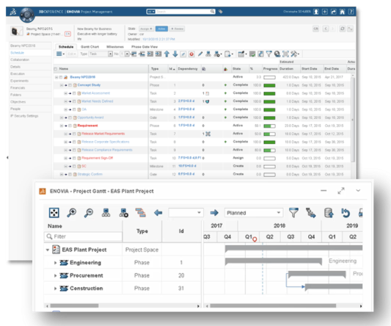The image size is (391, 326).
Task: Check the Requirement phase row checkbox
Action: [70, 126]
